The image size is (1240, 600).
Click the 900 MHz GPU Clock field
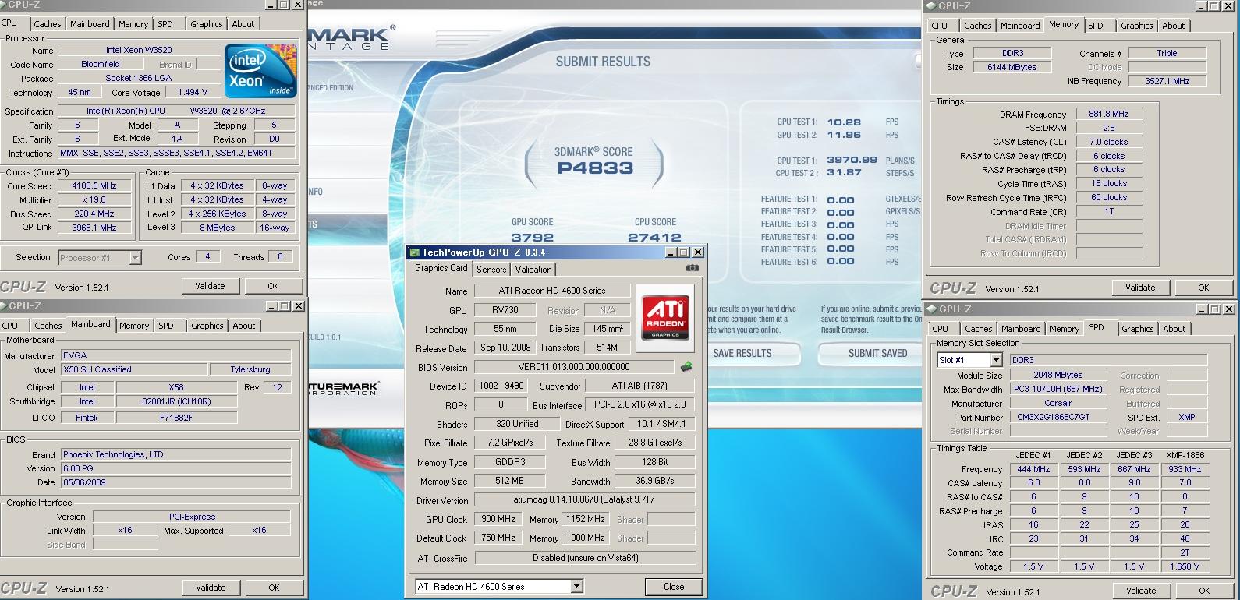(x=498, y=519)
